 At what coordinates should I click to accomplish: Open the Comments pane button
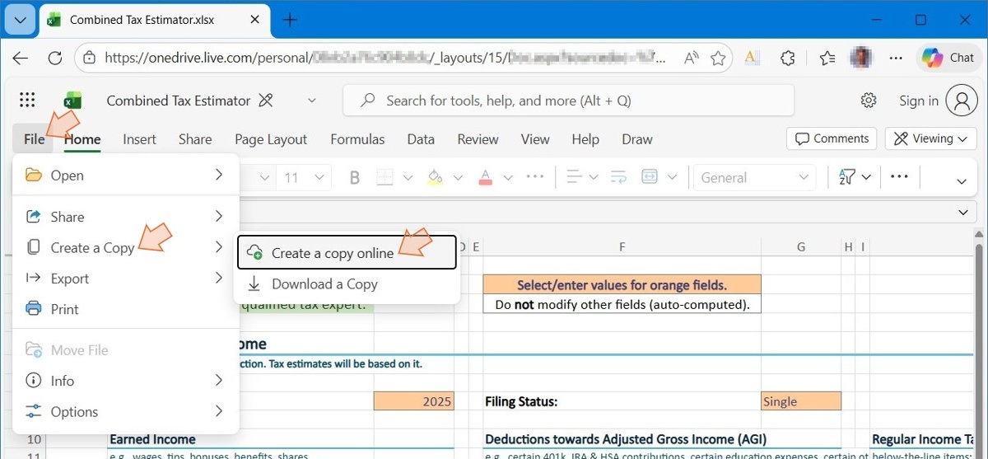[832, 138]
